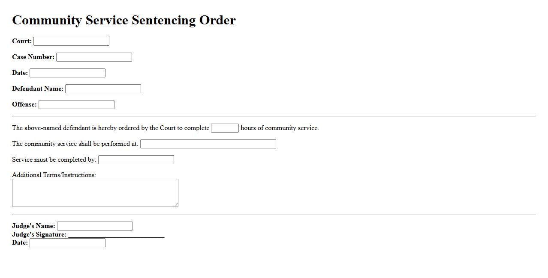Click the 'Case Number:' label text

pyautogui.click(x=33, y=57)
